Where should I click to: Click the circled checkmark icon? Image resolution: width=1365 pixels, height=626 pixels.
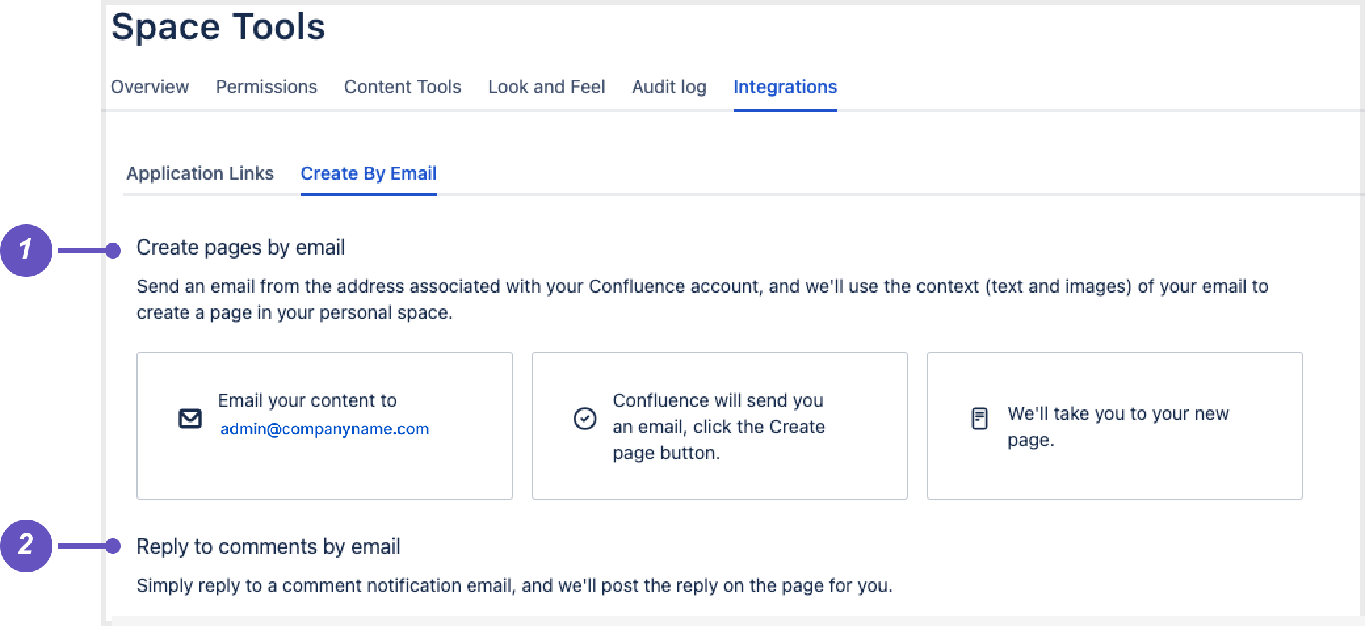pos(585,419)
